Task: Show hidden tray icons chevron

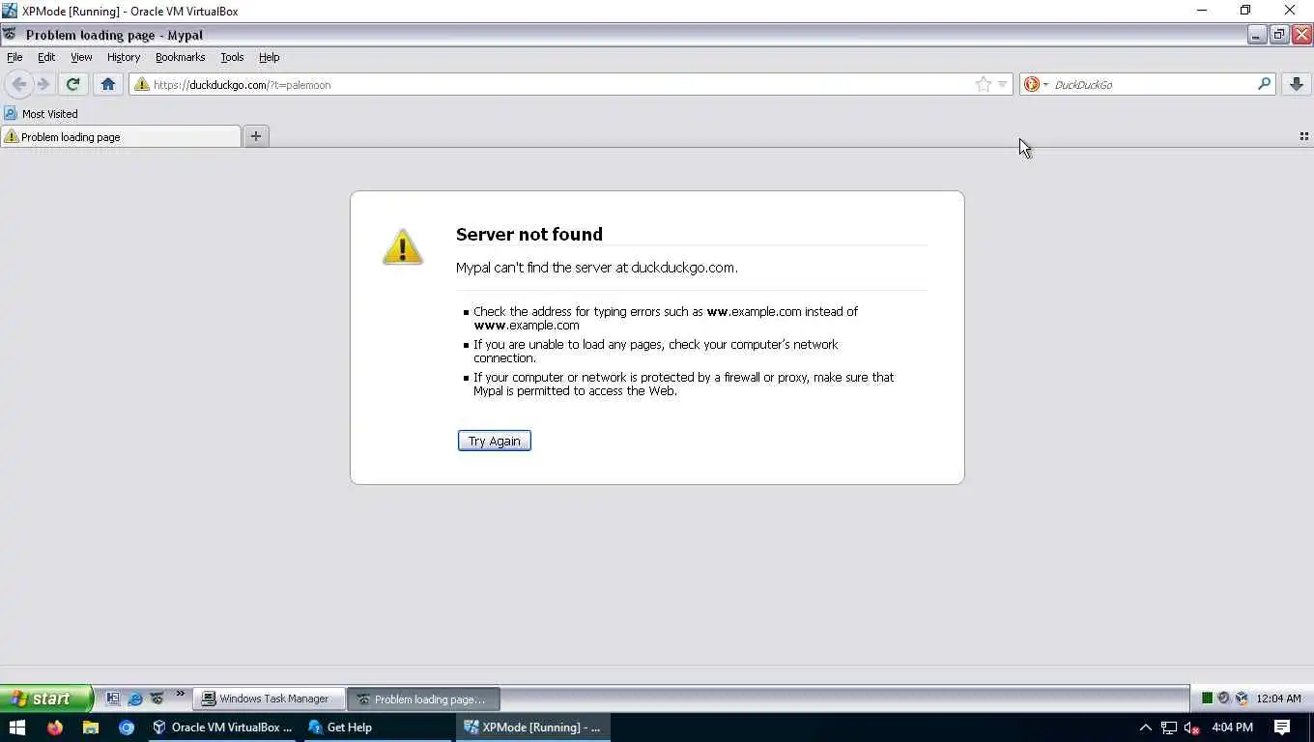Action: [1146, 728]
